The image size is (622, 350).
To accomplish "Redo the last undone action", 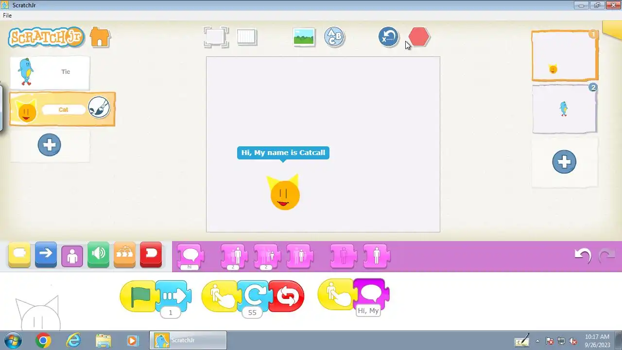I will [x=607, y=255].
